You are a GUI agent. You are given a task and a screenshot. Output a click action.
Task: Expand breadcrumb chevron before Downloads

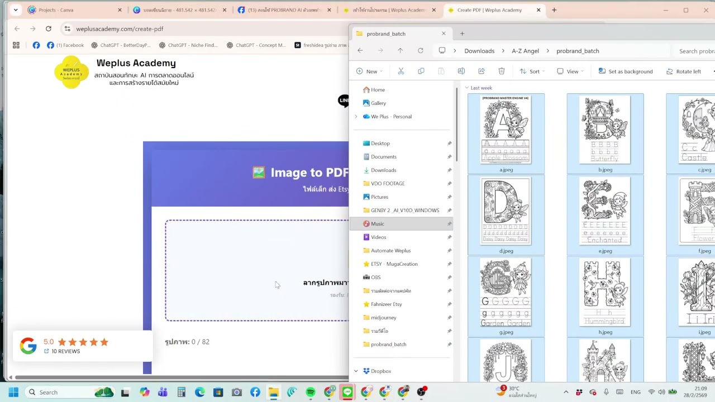455,51
